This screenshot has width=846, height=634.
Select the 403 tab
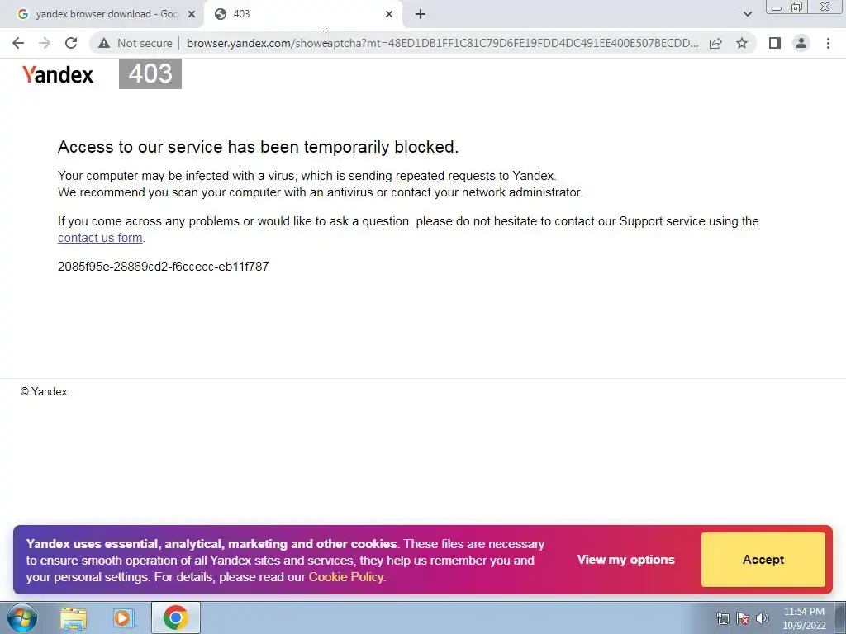click(x=302, y=14)
